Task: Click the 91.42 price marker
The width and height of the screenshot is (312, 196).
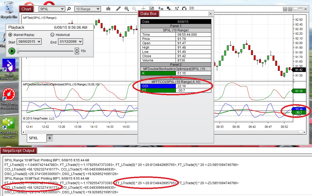Action: pos(298,70)
